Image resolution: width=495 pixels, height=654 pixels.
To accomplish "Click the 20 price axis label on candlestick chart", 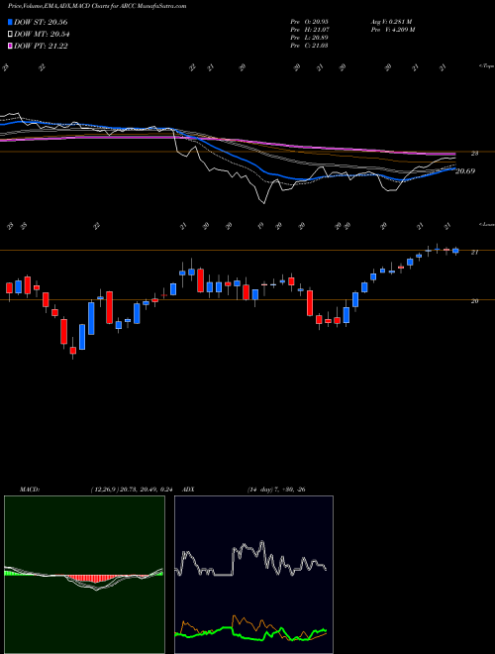I will [x=474, y=300].
